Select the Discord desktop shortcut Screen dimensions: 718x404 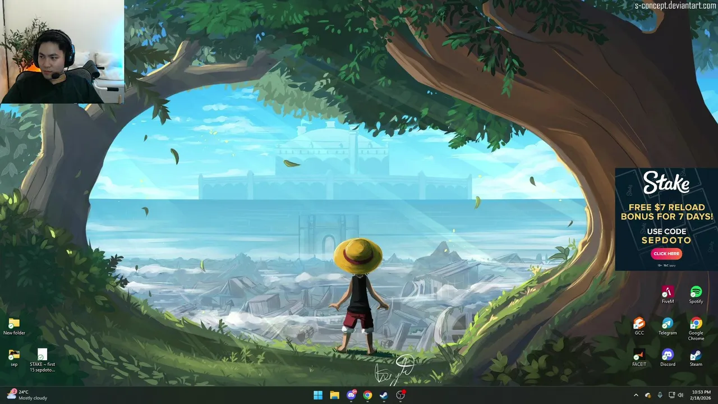pyautogui.click(x=668, y=357)
